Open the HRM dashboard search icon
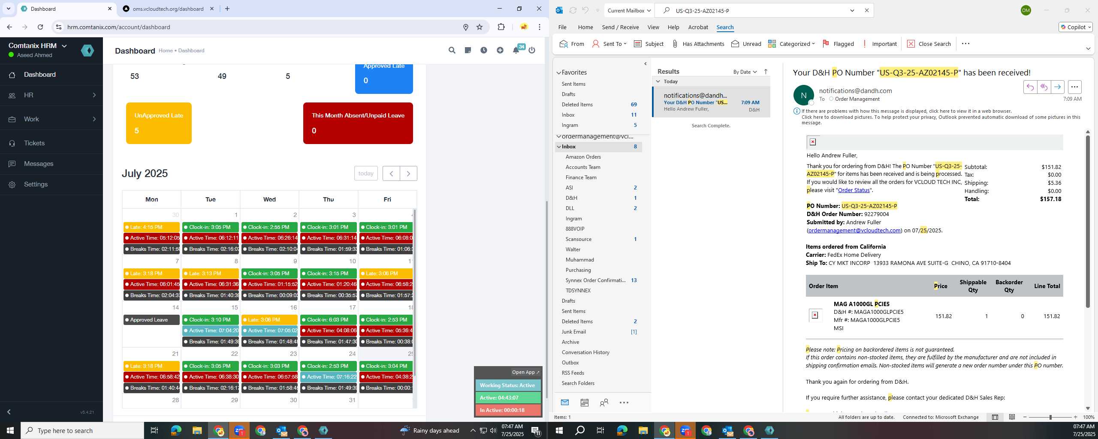The image size is (1098, 439). tap(452, 50)
